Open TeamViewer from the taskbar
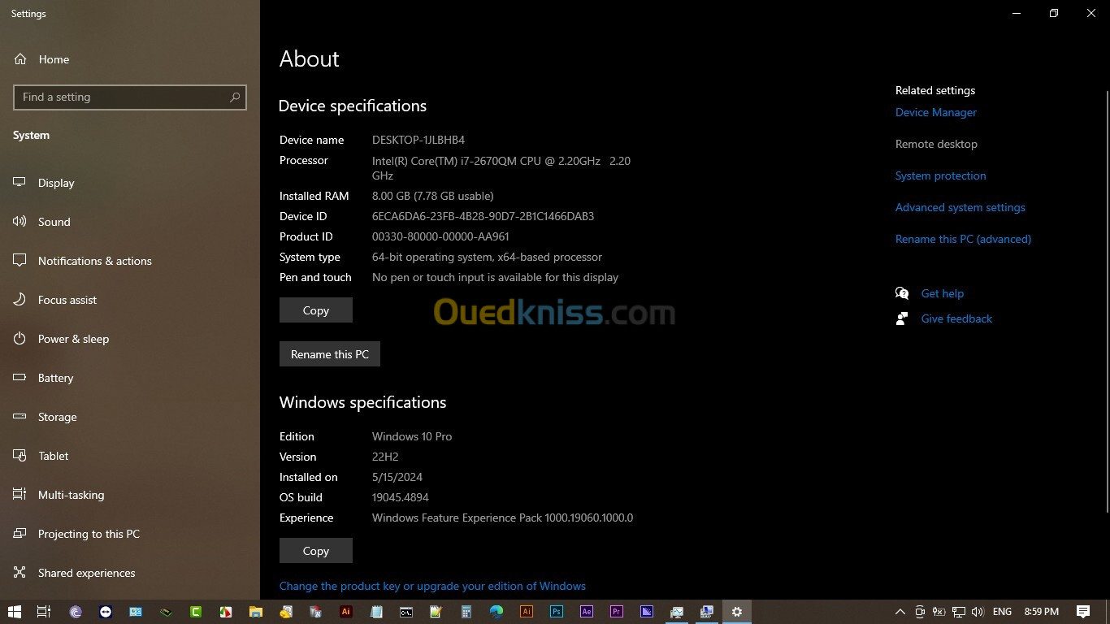 coord(106,612)
